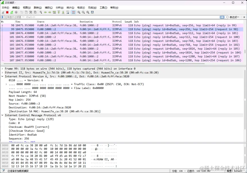247x173 pixels.
Task: Go forward to next packet
Action: click(50, 12)
